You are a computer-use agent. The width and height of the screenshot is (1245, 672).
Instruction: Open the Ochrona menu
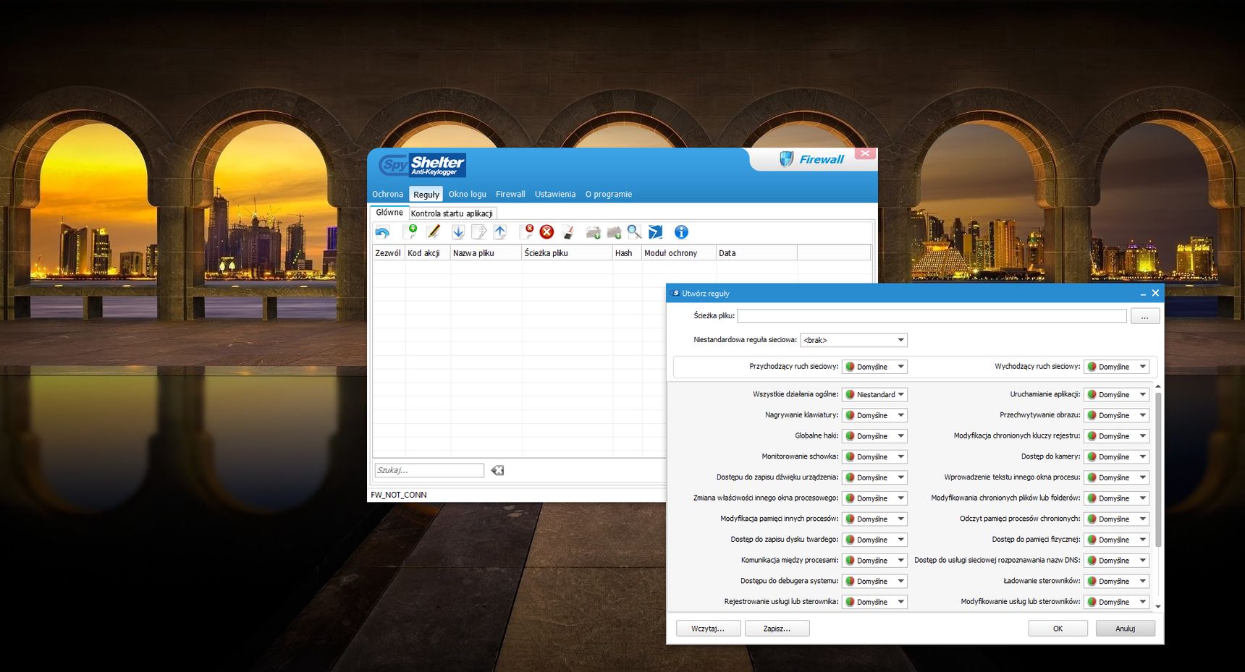[387, 194]
